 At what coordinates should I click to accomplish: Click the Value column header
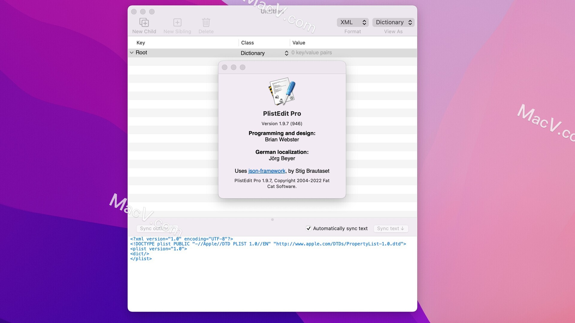(299, 43)
